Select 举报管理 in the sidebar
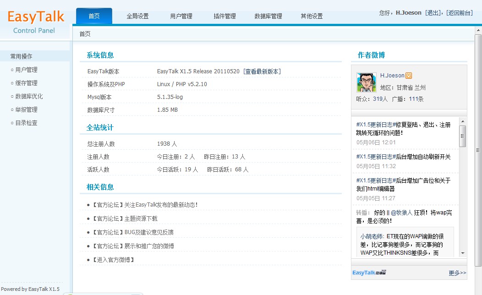The width and height of the screenshot is (482, 295). [x=26, y=110]
